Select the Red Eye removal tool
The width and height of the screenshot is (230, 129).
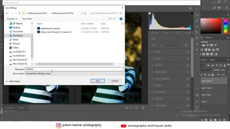tap(197, 44)
